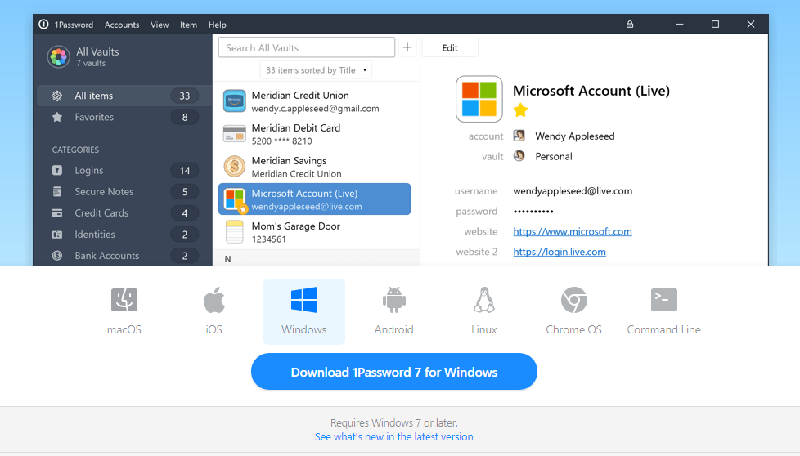800x456 pixels.
Task: Open the Help menu
Action: click(218, 25)
